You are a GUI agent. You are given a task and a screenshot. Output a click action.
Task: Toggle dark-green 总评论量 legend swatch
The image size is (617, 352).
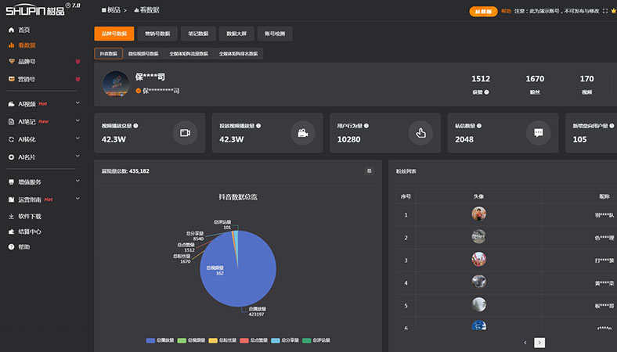click(x=306, y=340)
